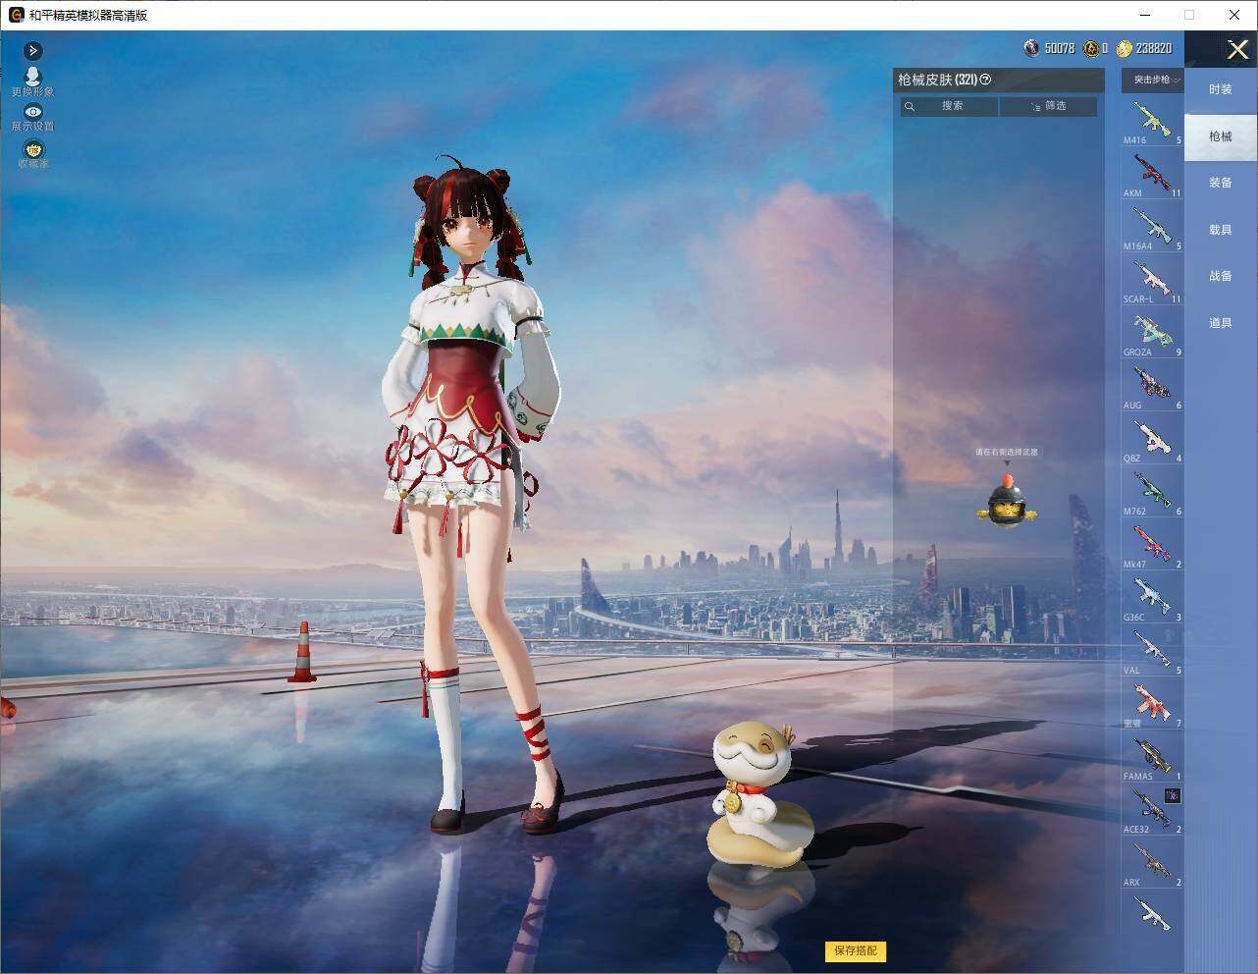
Task: Go to the 载具 tab
Action: (1220, 230)
